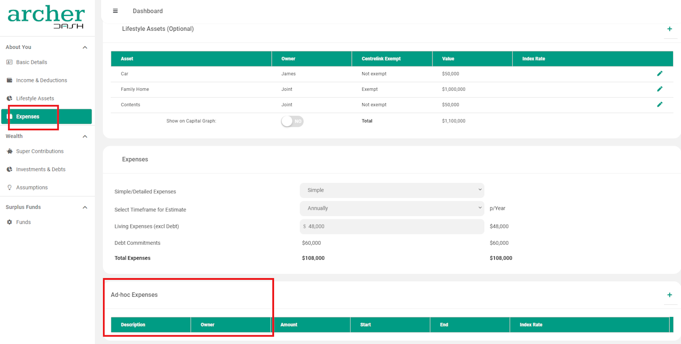681x344 pixels.
Task: Click the hamburger menu icon beside Dashboard
Action: (115, 11)
